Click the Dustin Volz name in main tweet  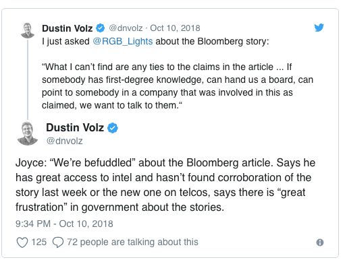(x=75, y=127)
